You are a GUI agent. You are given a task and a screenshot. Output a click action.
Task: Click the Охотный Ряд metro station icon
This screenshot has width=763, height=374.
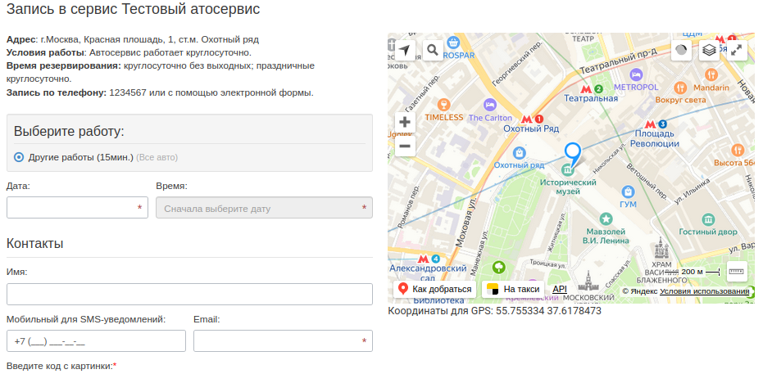coord(526,119)
